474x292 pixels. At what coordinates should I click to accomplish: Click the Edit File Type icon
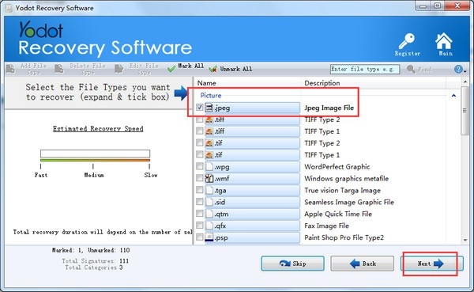point(118,69)
